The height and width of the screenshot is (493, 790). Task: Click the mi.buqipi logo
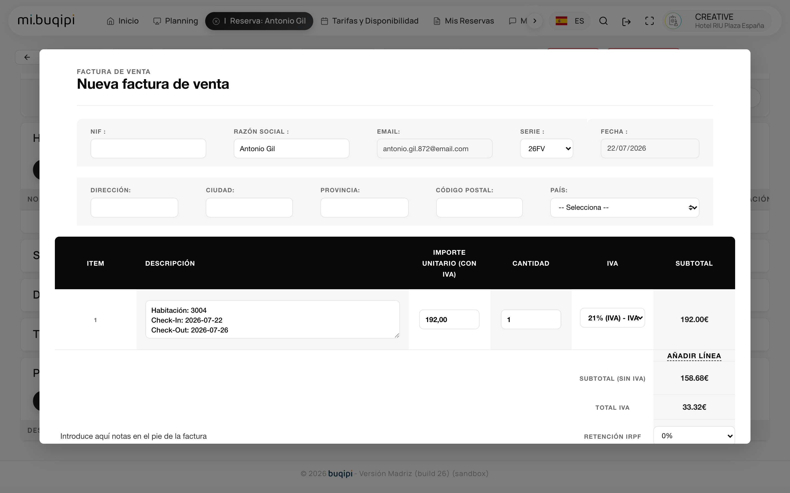pyautogui.click(x=46, y=20)
